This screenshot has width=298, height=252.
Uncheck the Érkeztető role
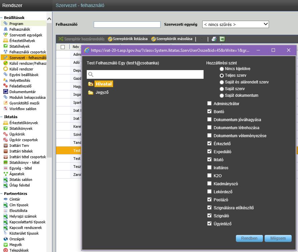210,143
